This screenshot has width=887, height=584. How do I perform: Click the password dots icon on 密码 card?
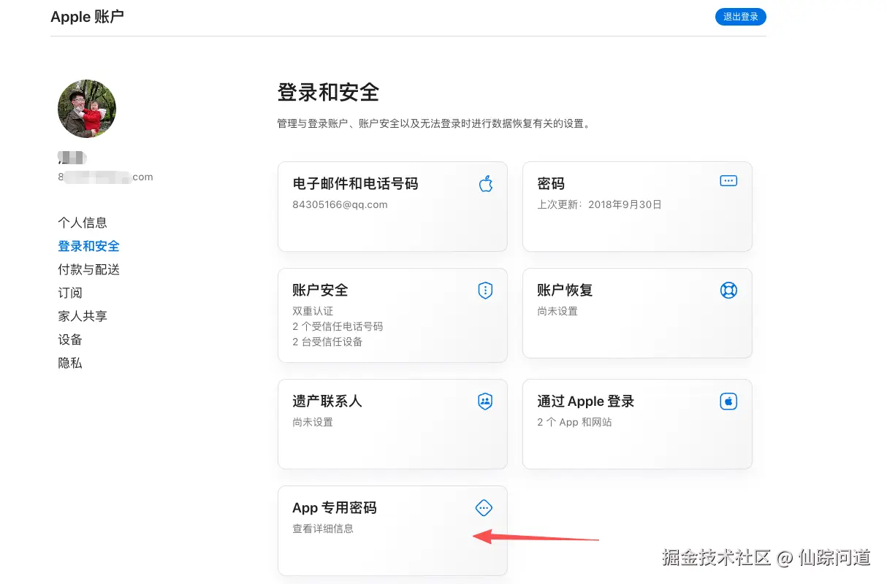pos(728,180)
